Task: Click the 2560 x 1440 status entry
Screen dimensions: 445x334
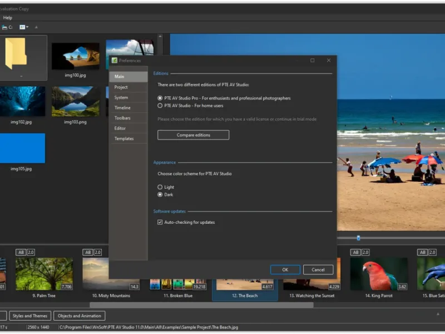Action: (38, 327)
